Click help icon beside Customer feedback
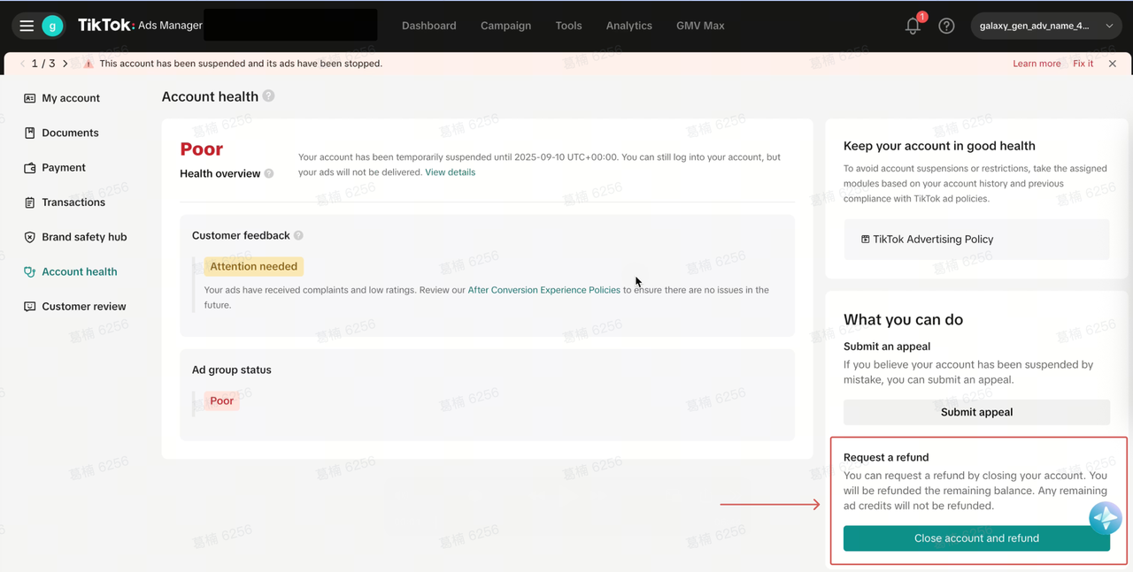This screenshot has width=1133, height=572. tap(298, 235)
